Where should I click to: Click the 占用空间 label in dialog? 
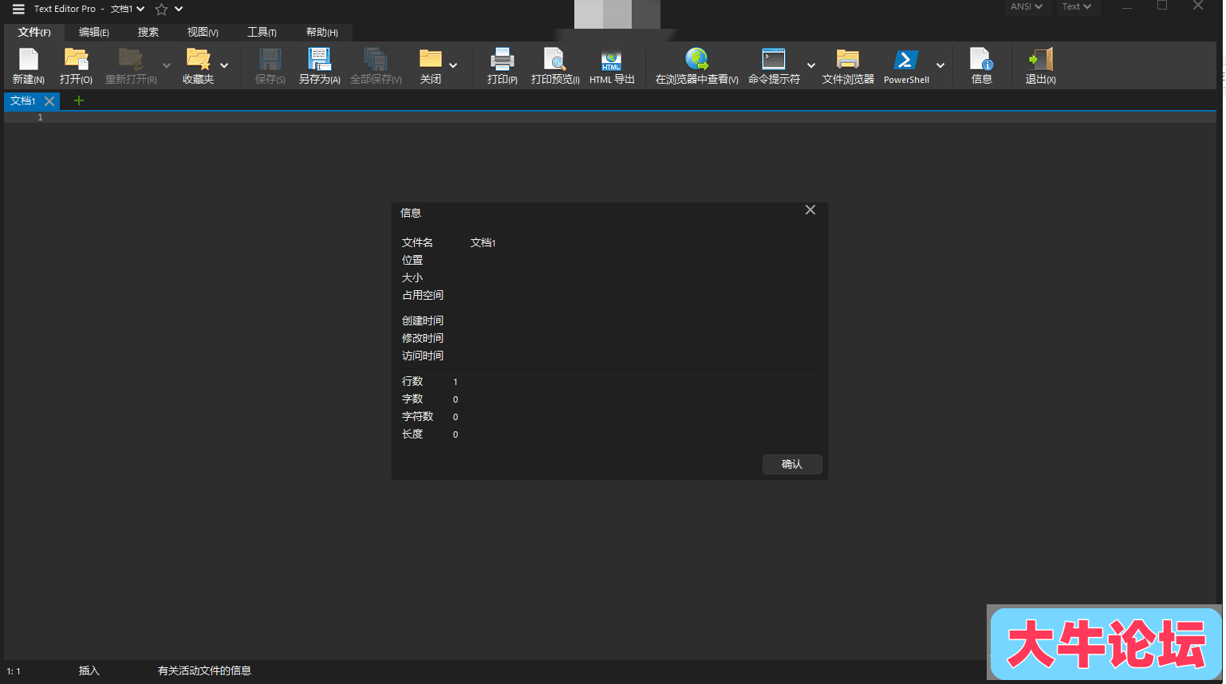[x=423, y=295]
